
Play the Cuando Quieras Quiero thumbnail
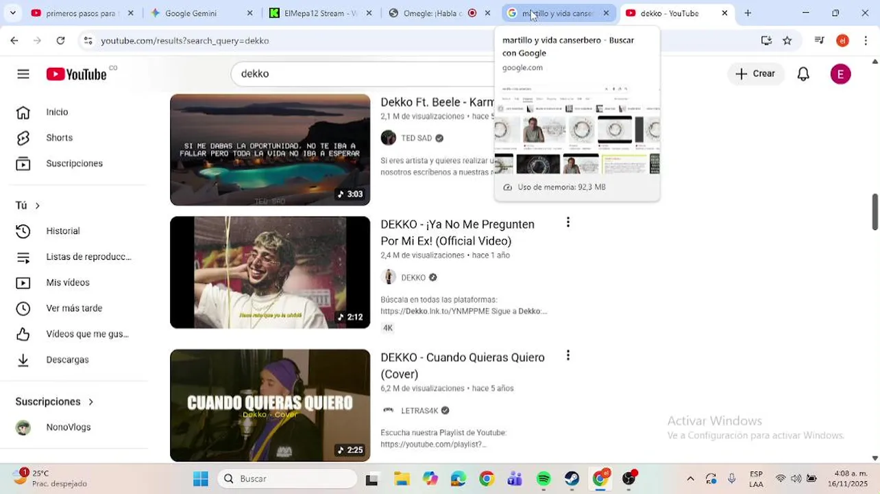pyautogui.click(x=270, y=405)
